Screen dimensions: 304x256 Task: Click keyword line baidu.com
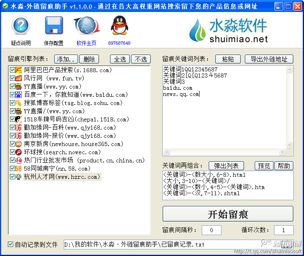[x=177, y=88]
